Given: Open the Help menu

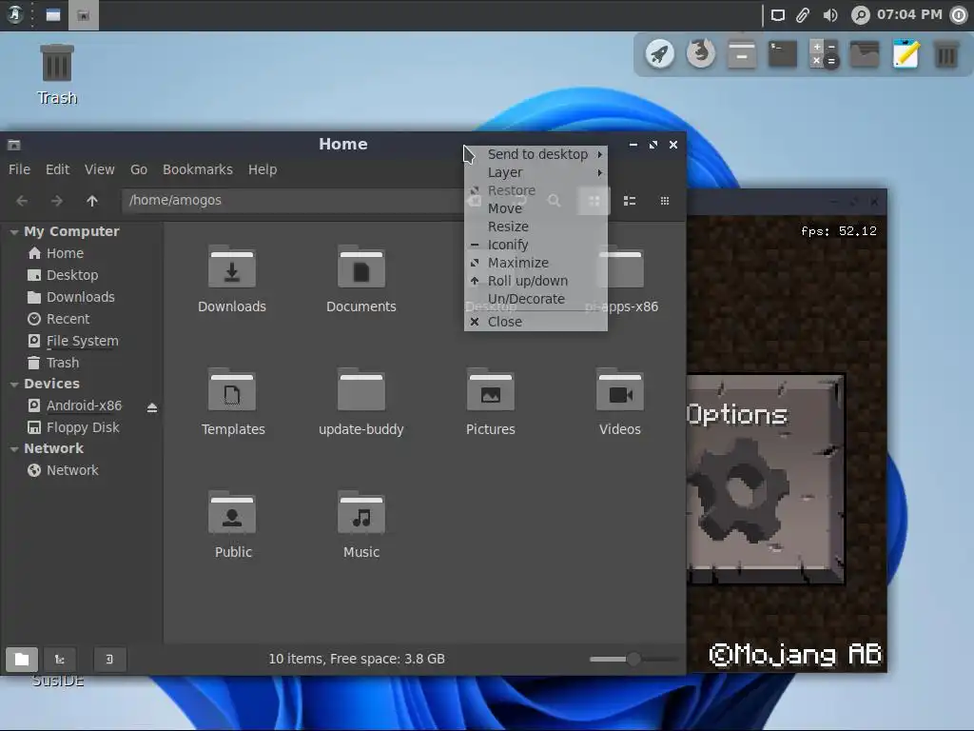Looking at the screenshot, I should (263, 169).
